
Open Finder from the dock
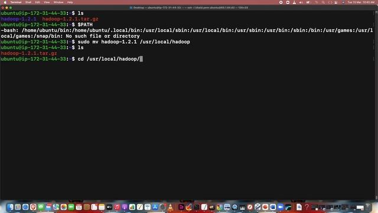point(10,207)
